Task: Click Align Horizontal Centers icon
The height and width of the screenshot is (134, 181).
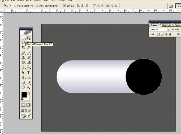Action: (x=82, y=6)
